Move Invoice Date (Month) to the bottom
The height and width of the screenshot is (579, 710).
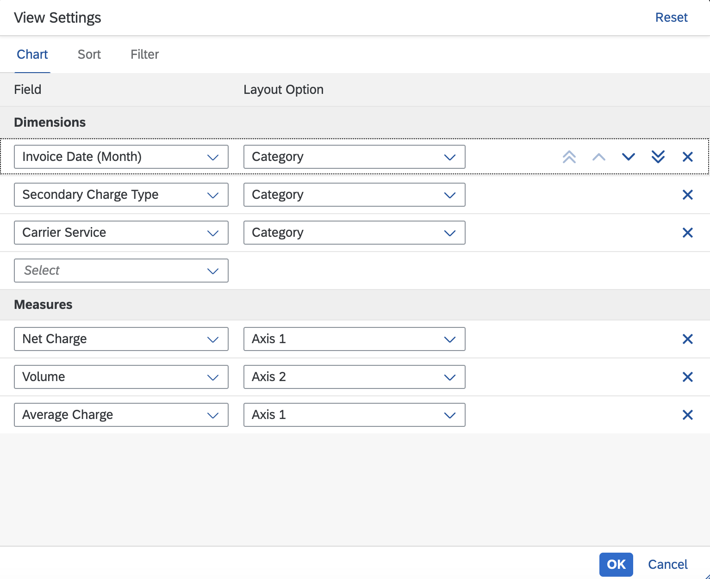tap(658, 157)
